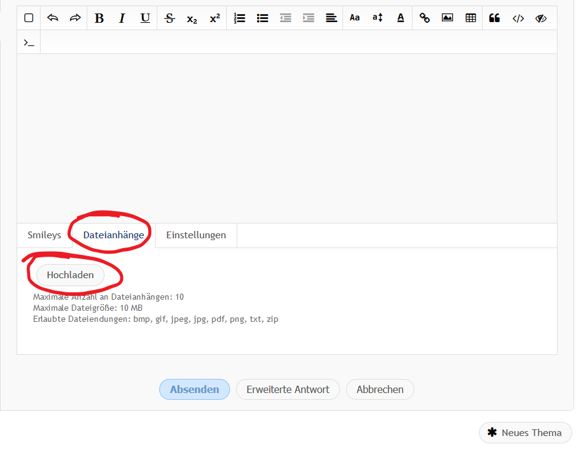Switch to the Smileys tab
This screenshot has height=452, width=584.
44,235
